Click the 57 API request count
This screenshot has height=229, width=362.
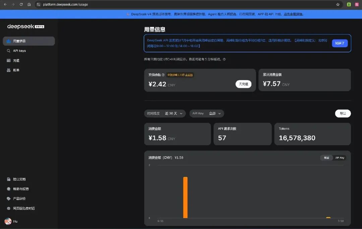[x=222, y=138]
